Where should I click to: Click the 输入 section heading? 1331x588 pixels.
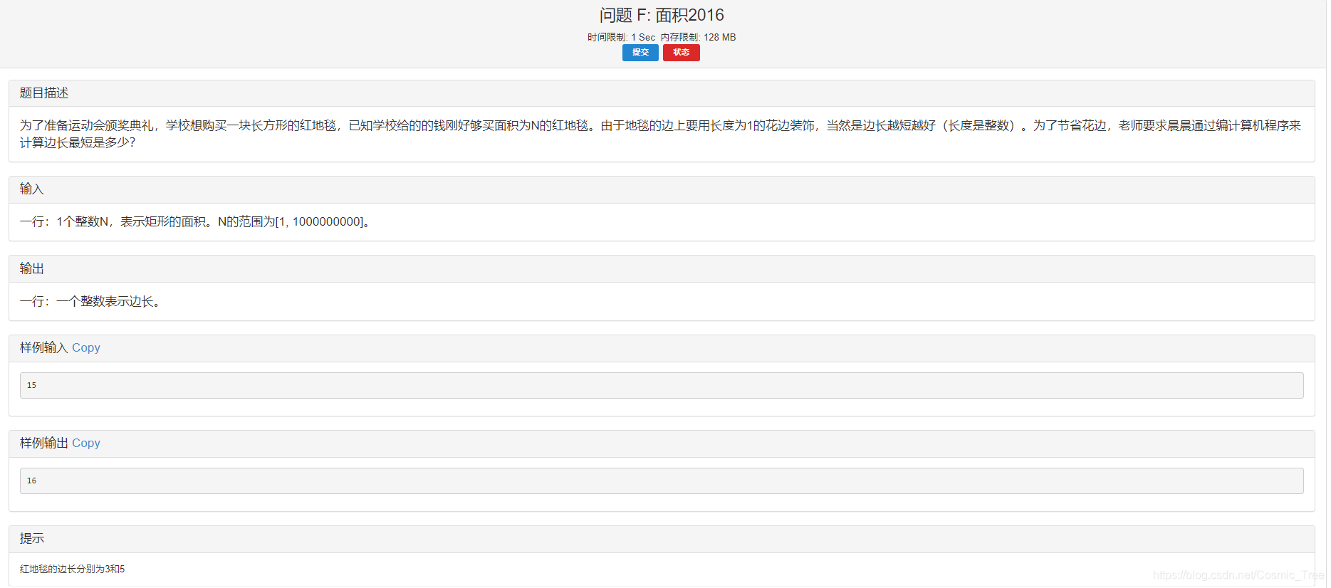tap(32, 189)
